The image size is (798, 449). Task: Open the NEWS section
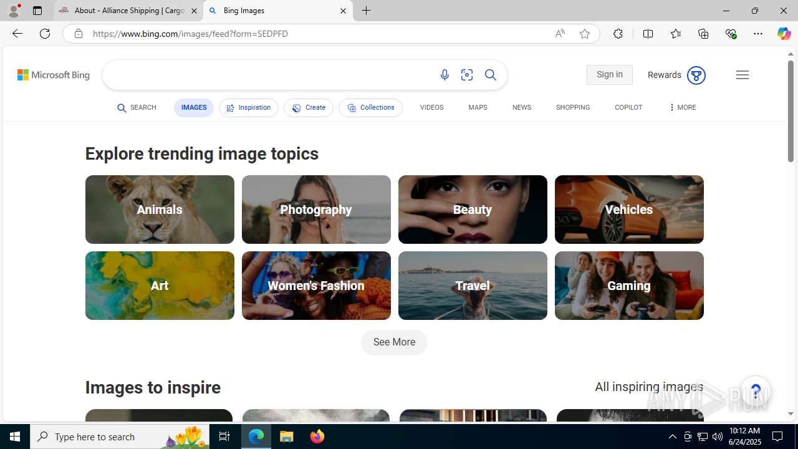tap(522, 108)
